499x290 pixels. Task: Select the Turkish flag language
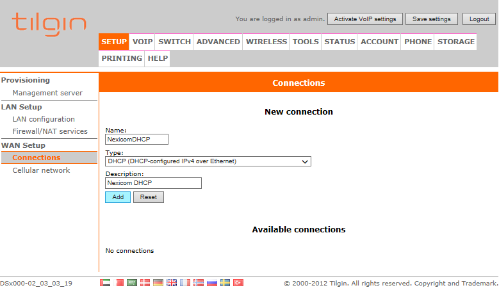(x=238, y=283)
